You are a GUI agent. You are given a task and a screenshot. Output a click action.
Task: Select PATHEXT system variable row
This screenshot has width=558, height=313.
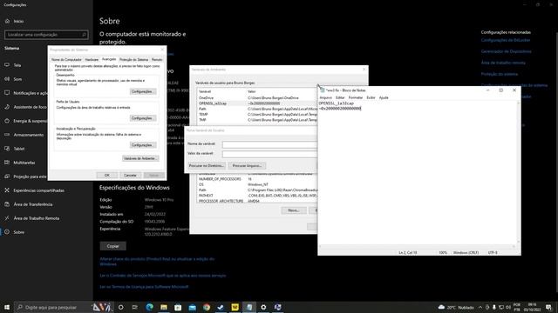(x=256, y=196)
